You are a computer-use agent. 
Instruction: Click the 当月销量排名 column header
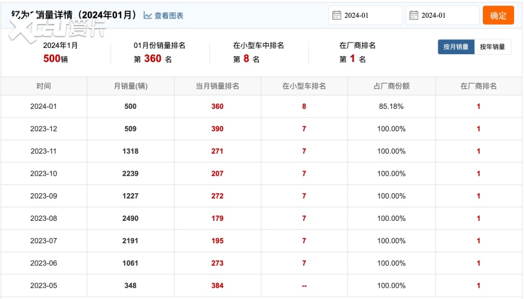217,86
